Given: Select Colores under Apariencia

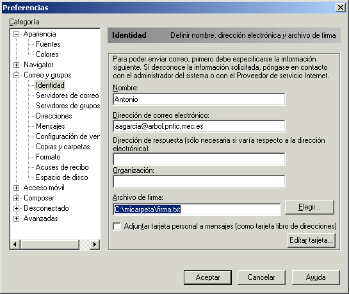Looking at the screenshot, I should tap(47, 54).
